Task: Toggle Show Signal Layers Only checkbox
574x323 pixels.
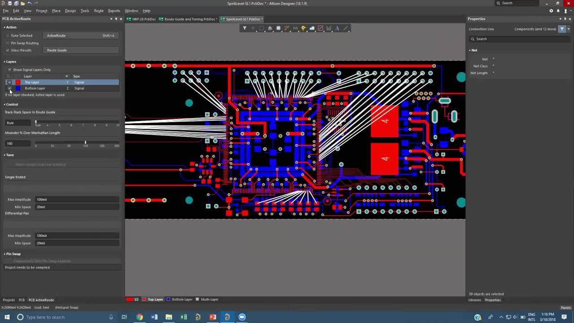Action: point(9,70)
